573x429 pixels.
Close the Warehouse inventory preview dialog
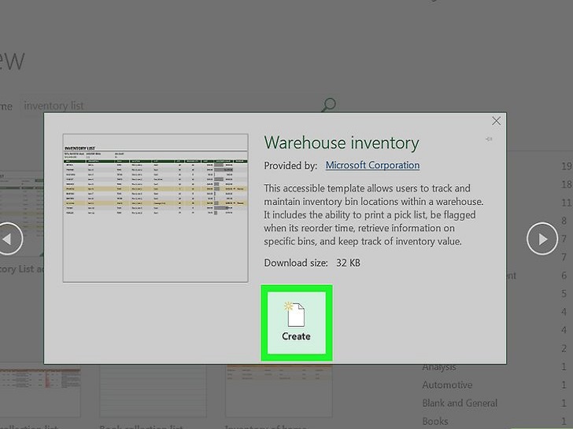496,121
